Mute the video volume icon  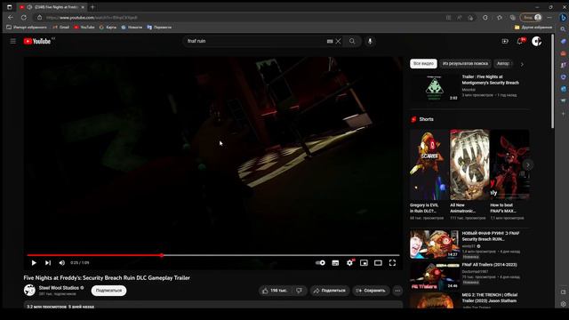tap(62, 263)
